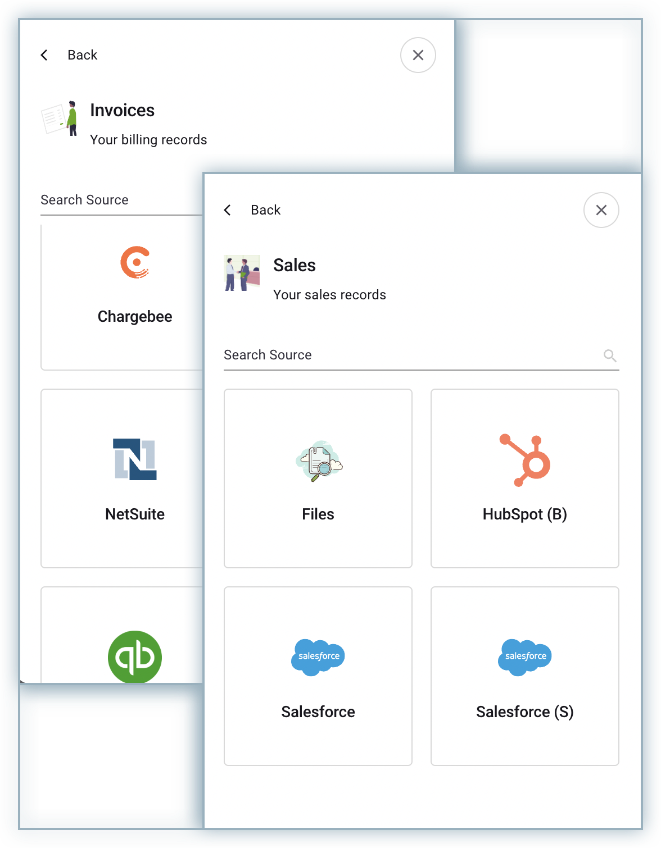Click the Chargebee logo icon
This screenshot has height=848, width=661.
point(135,262)
